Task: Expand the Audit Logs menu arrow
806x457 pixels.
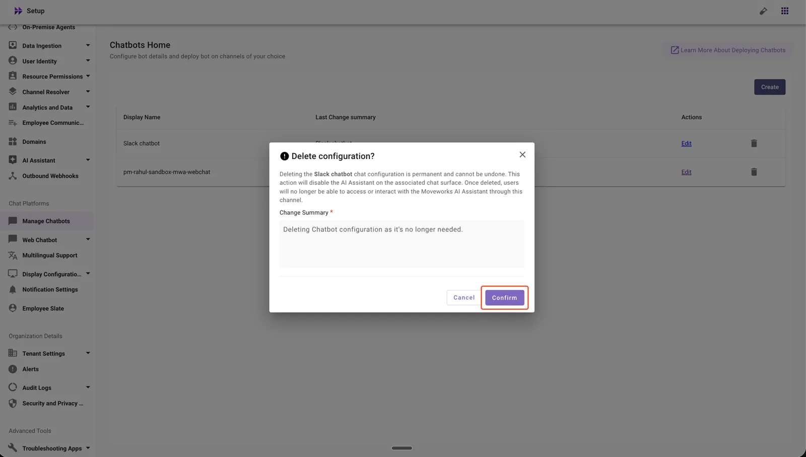Action: click(x=88, y=388)
